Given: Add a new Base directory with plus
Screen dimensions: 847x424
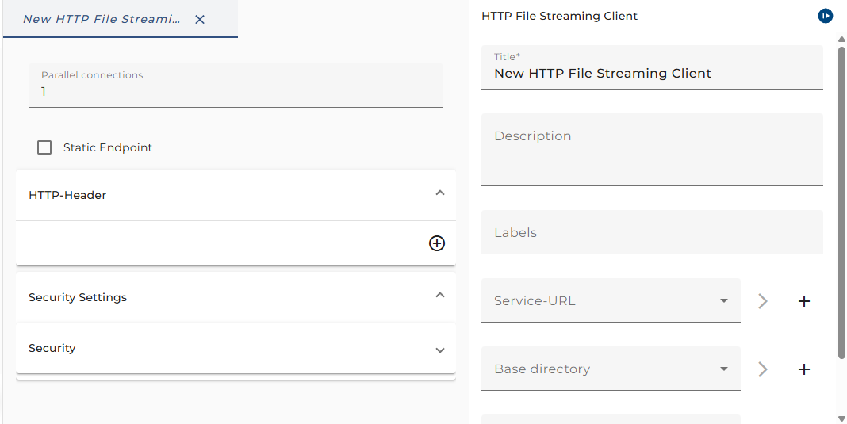Looking at the screenshot, I should coord(804,369).
